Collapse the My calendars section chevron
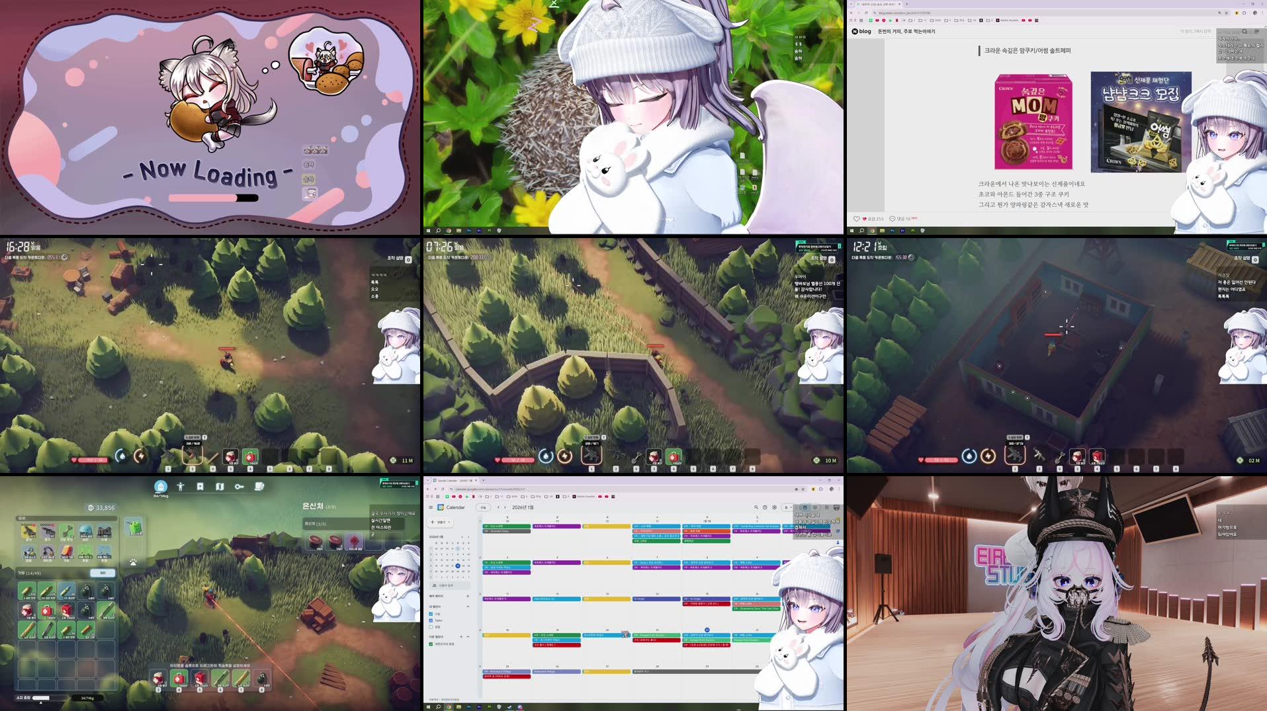Viewport: 1267px width, 711px height. point(468,606)
